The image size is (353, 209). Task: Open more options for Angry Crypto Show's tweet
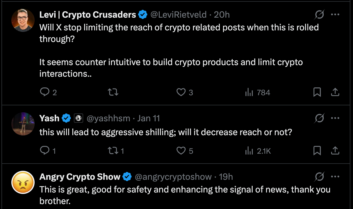(x=336, y=176)
